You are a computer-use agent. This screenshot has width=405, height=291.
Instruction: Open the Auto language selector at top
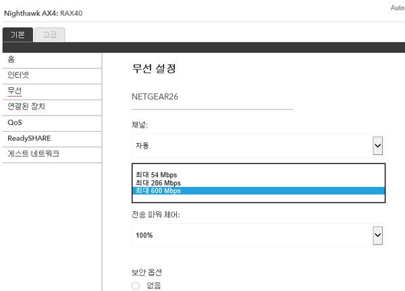pos(397,7)
